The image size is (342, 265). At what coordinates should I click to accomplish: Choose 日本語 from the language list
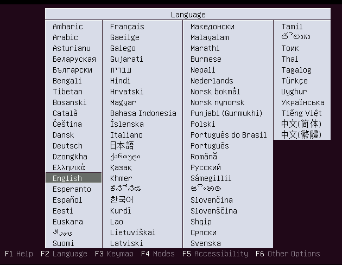pos(122,145)
